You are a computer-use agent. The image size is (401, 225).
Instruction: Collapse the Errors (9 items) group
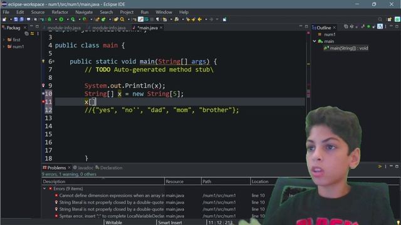click(44, 189)
